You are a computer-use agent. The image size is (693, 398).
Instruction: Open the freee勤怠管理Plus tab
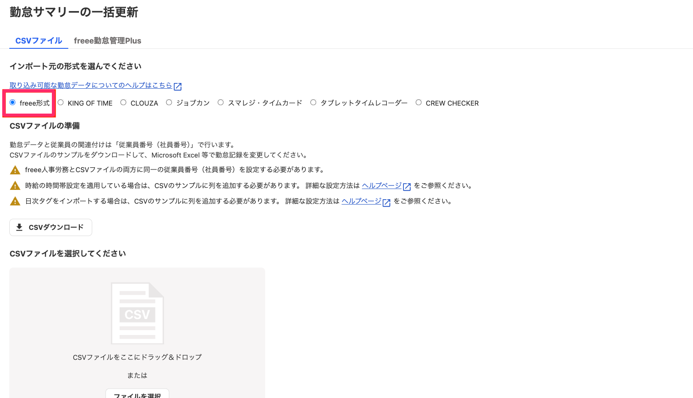click(x=107, y=41)
